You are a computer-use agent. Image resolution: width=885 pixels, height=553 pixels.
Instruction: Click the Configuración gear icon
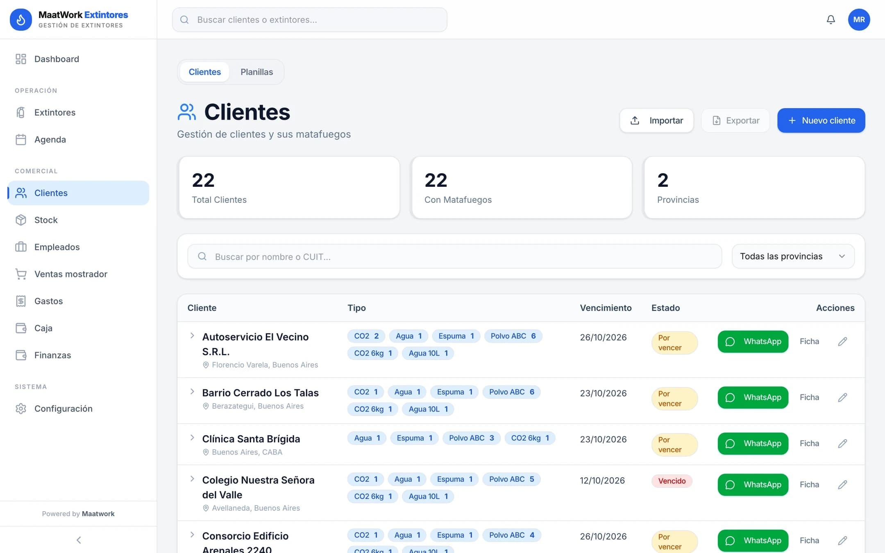coord(21,408)
